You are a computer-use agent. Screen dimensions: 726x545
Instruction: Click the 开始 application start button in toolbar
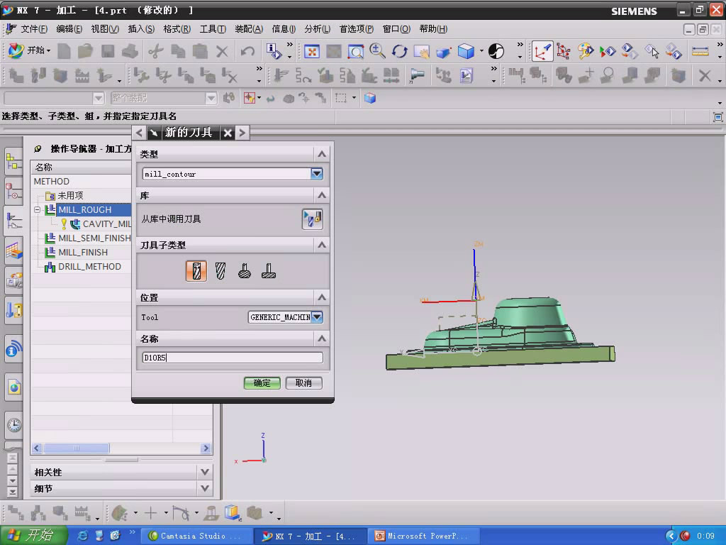pyautogui.click(x=30, y=50)
